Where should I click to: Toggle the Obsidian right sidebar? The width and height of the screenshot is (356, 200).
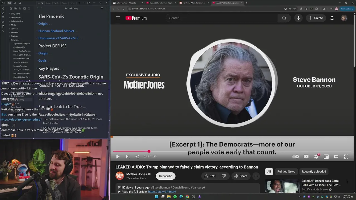coord(89,3)
